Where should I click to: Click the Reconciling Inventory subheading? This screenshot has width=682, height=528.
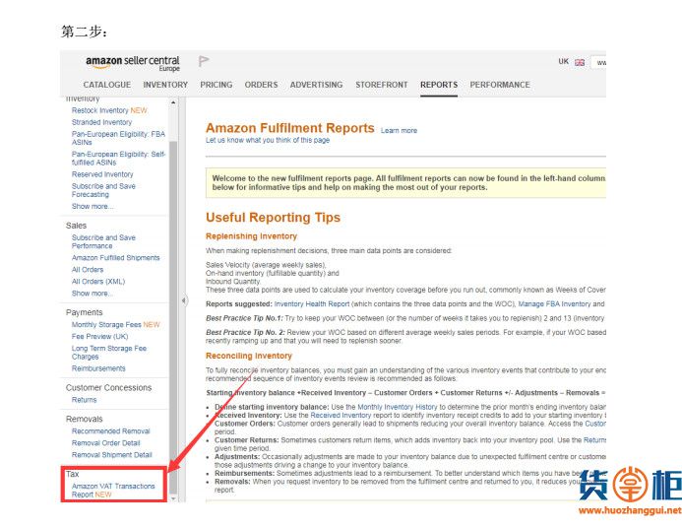click(249, 356)
